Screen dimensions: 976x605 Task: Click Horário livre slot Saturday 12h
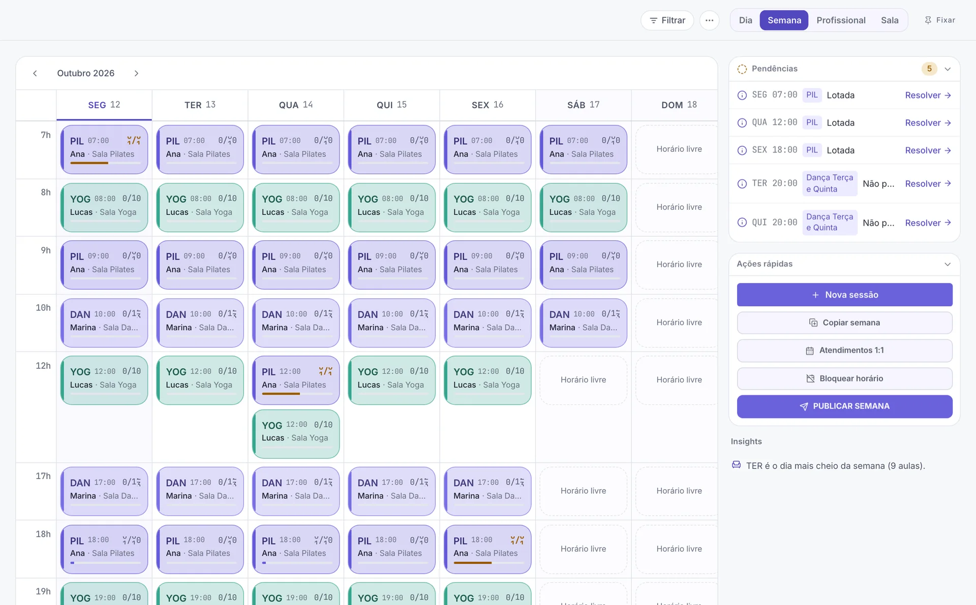(x=583, y=380)
